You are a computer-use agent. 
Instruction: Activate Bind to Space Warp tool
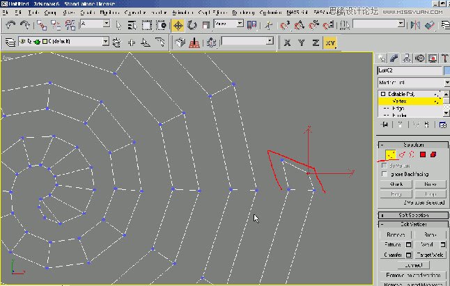[70, 25]
